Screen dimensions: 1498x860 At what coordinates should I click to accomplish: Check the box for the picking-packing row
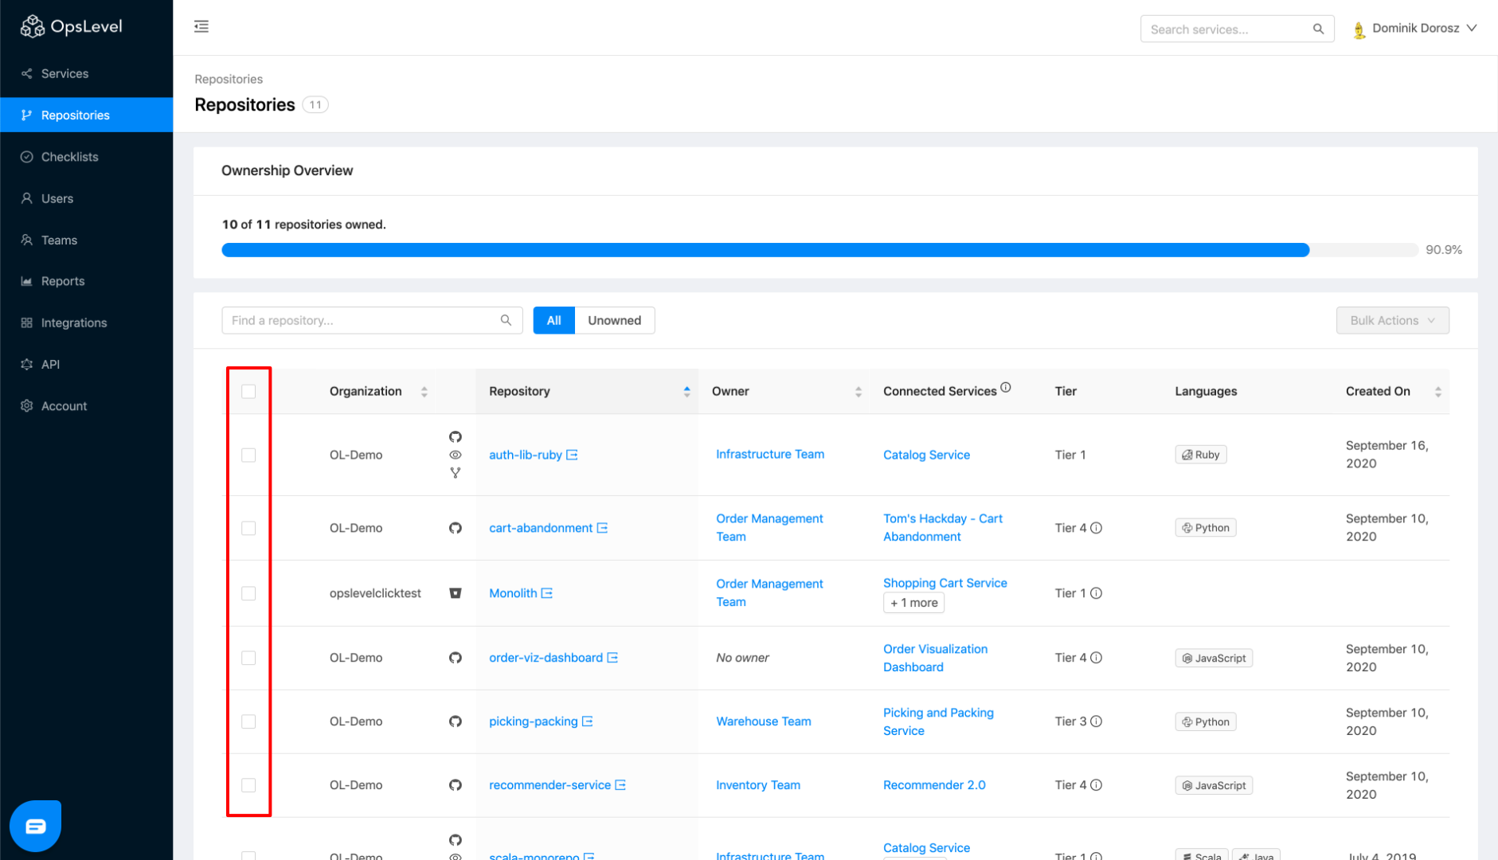248,721
